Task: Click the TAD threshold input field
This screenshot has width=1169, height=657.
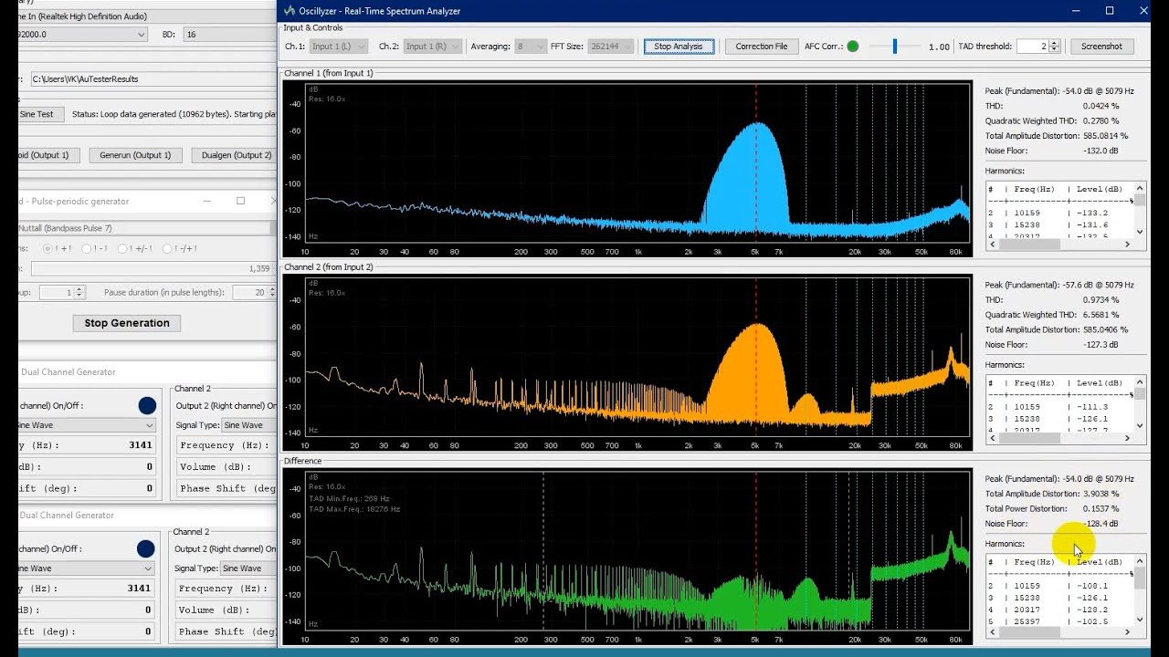Action: click(x=1032, y=47)
